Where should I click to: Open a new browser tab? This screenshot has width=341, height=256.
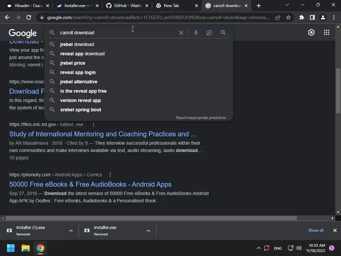(258, 6)
